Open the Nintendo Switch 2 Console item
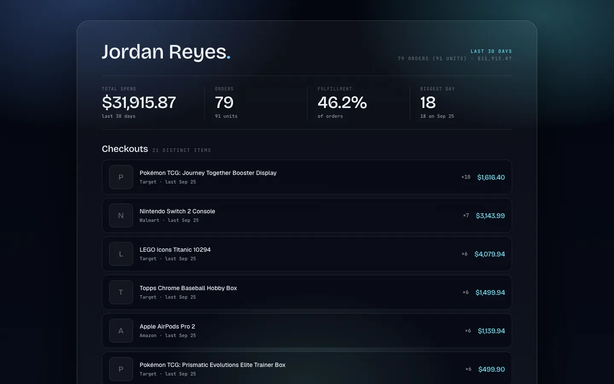The width and height of the screenshot is (614, 384). click(177, 211)
